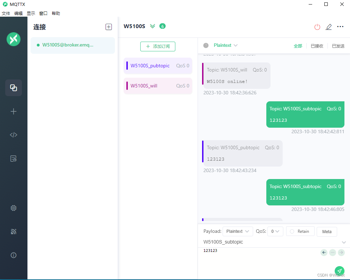The width and height of the screenshot is (350, 280).
Task: Click the middle minus history icon
Action: (333, 253)
